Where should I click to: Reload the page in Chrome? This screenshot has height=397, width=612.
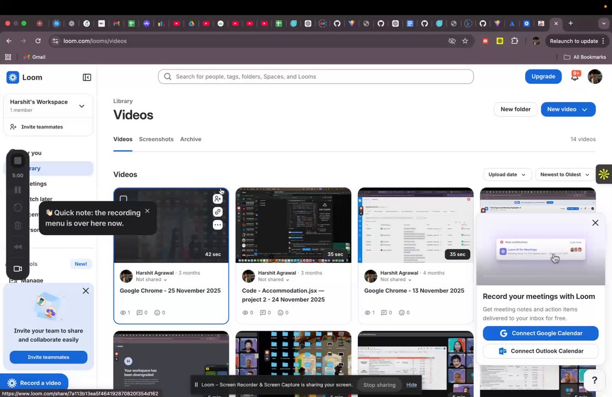click(x=38, y=41)
